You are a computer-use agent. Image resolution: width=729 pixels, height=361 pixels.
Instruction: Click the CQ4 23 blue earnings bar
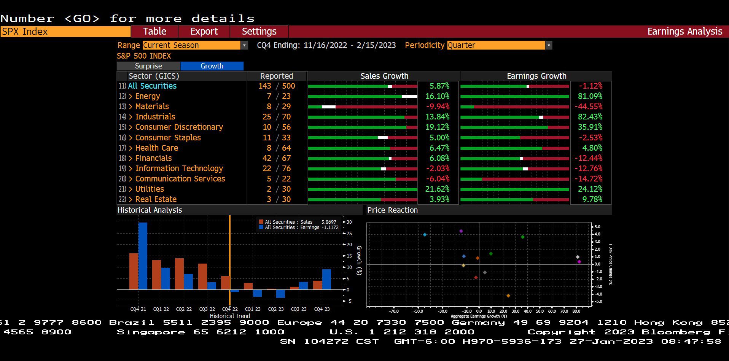pyautogui.click(x=326, y=280)
